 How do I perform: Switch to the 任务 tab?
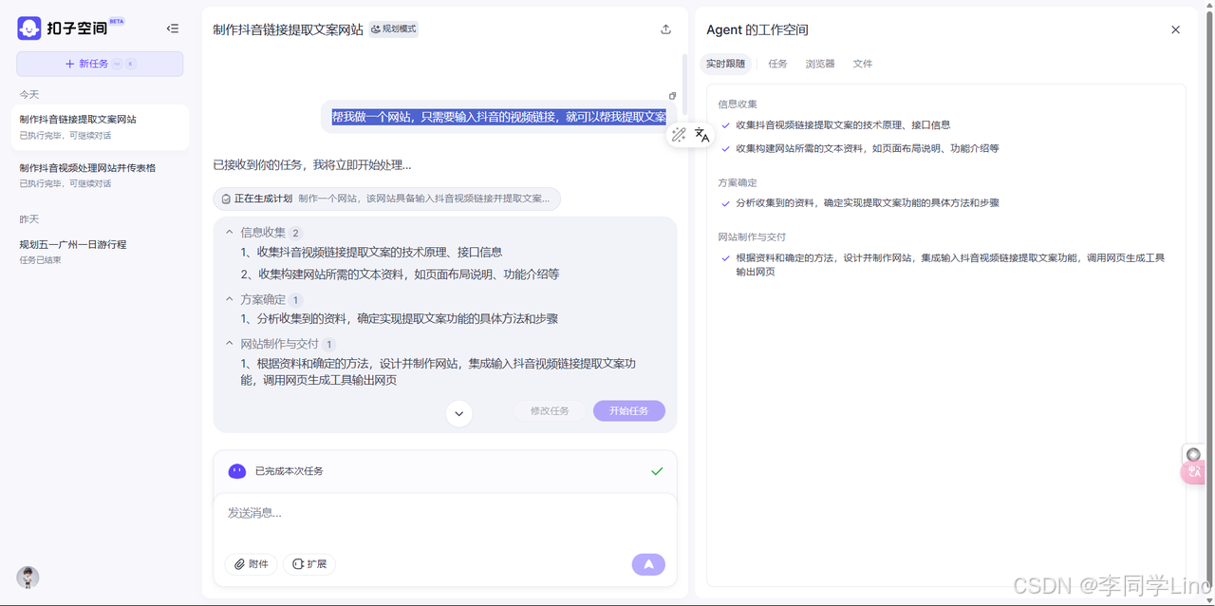click(777, 64)
